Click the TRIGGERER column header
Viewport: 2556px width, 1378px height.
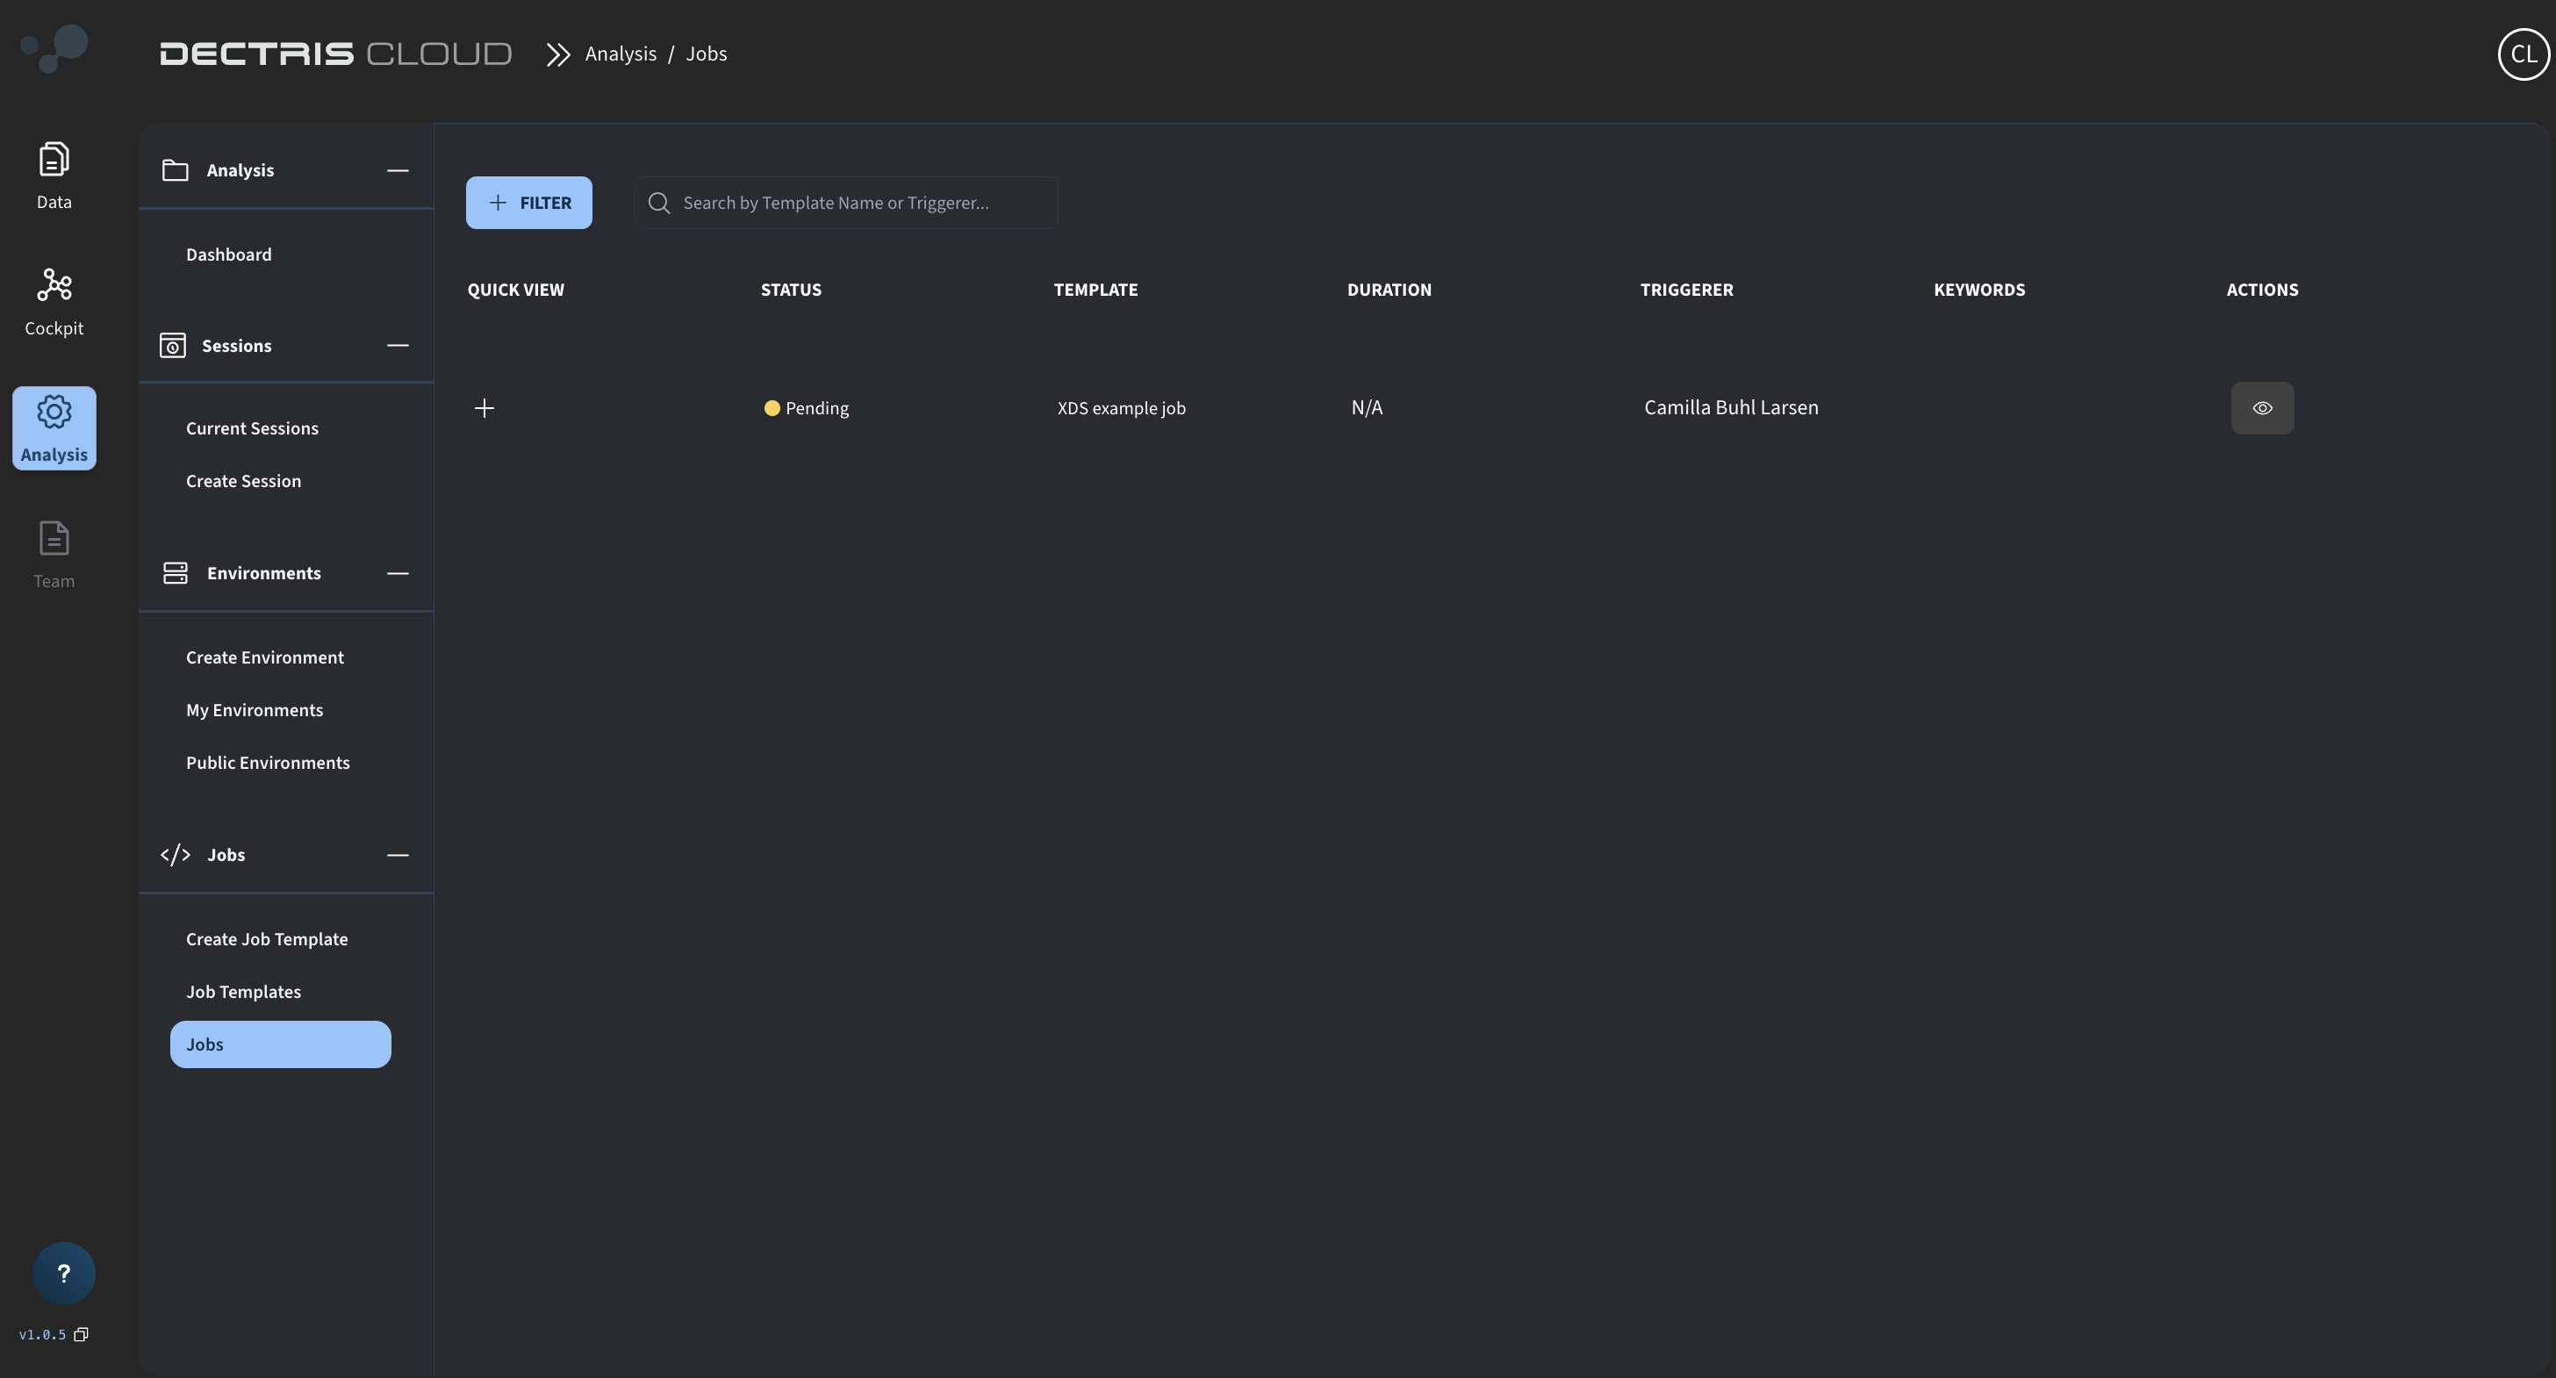point(1687,290)
